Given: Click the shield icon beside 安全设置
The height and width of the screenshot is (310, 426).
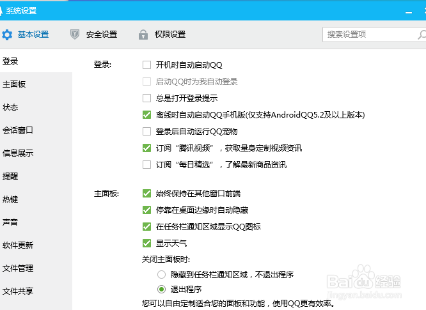Looking at the screenshot, I should coord(75,35).
